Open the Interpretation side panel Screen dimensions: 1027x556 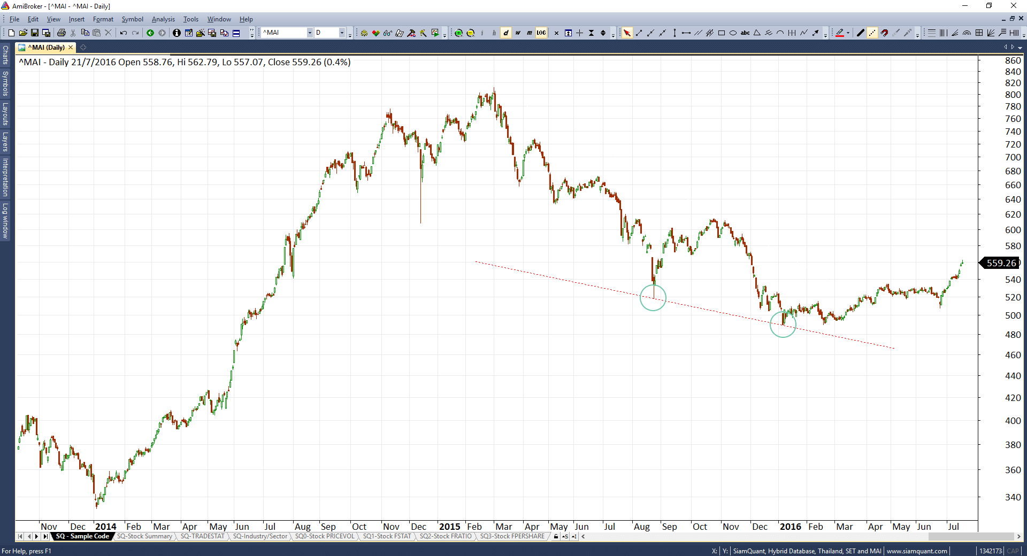click(5, 177)
